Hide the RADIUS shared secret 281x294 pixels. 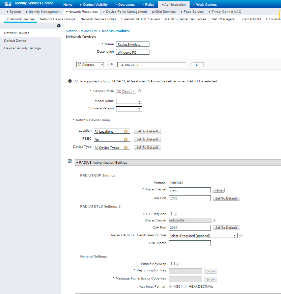tap(219, 190)
